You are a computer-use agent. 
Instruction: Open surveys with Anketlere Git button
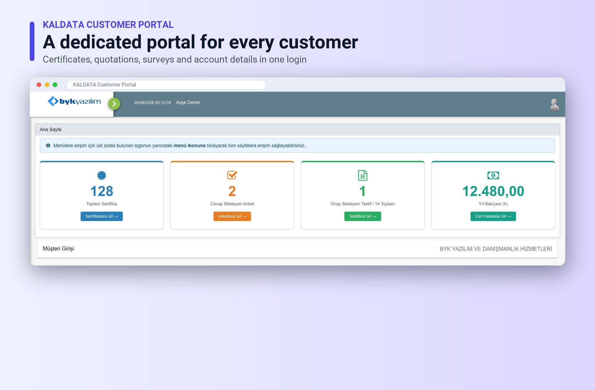(232, 216)
